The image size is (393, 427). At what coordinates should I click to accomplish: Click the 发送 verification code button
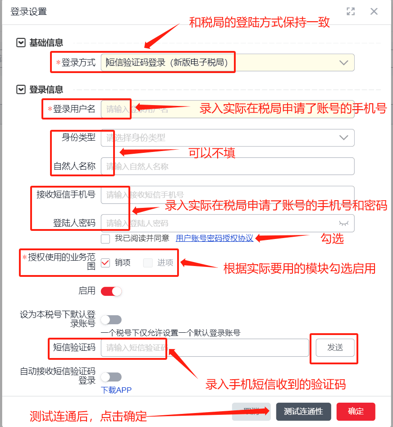[335, 348]
